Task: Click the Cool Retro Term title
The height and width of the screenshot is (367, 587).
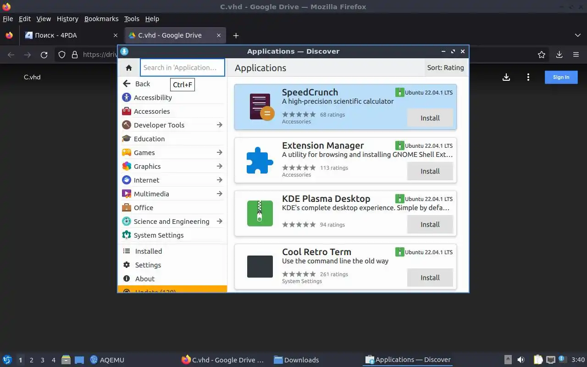Action: point(316,252)
